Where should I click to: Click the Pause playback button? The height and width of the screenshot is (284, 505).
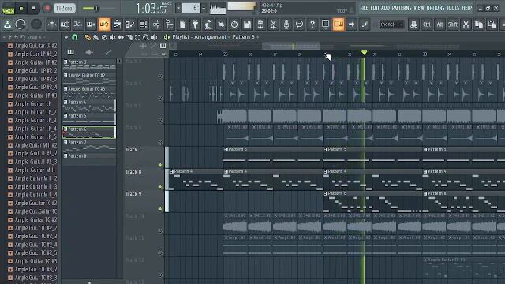click(21, 8)
